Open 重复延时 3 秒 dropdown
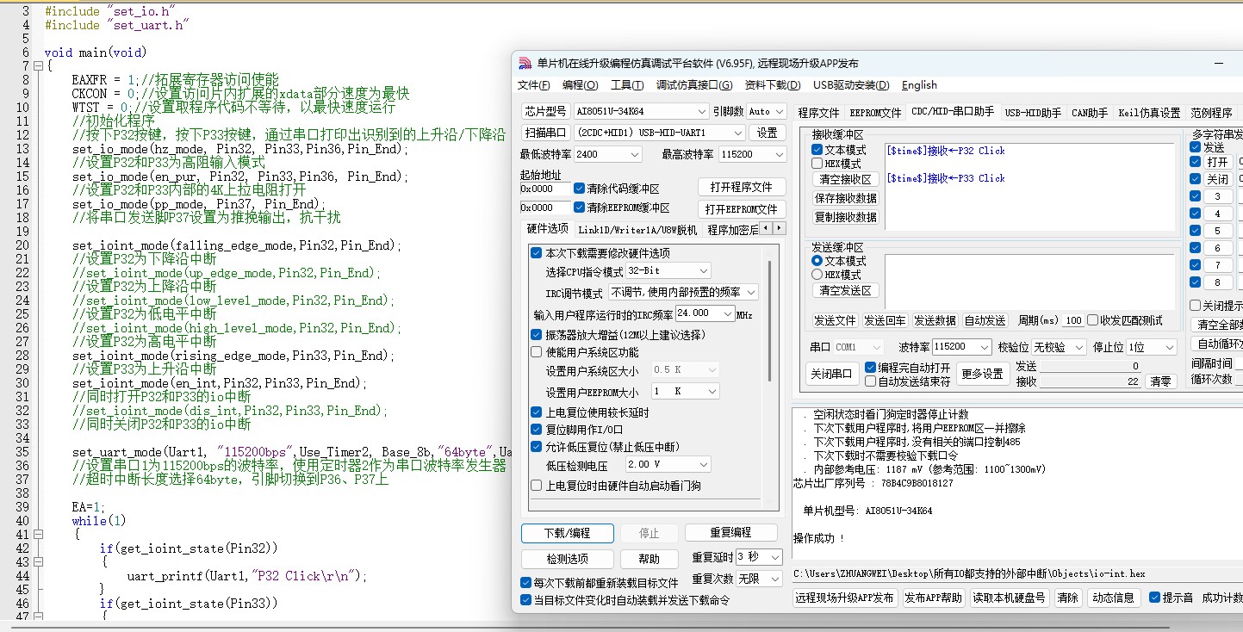The height and width of the screenshot is (632, 1243). 758,557
